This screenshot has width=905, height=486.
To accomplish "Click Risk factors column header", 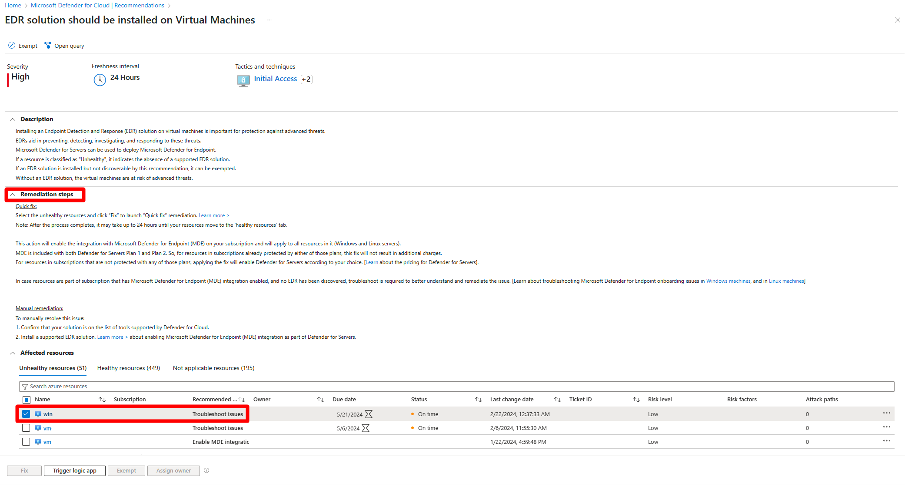I will pyautogui.click(x=742, y=400).
